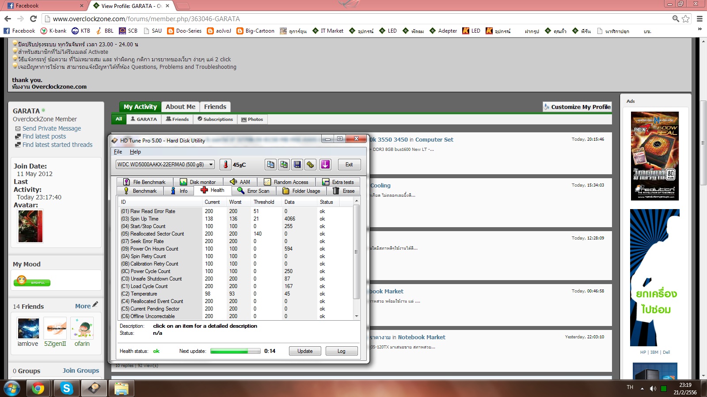Click the Log button in HD Tune
The image size is (707, 397).
342,351
